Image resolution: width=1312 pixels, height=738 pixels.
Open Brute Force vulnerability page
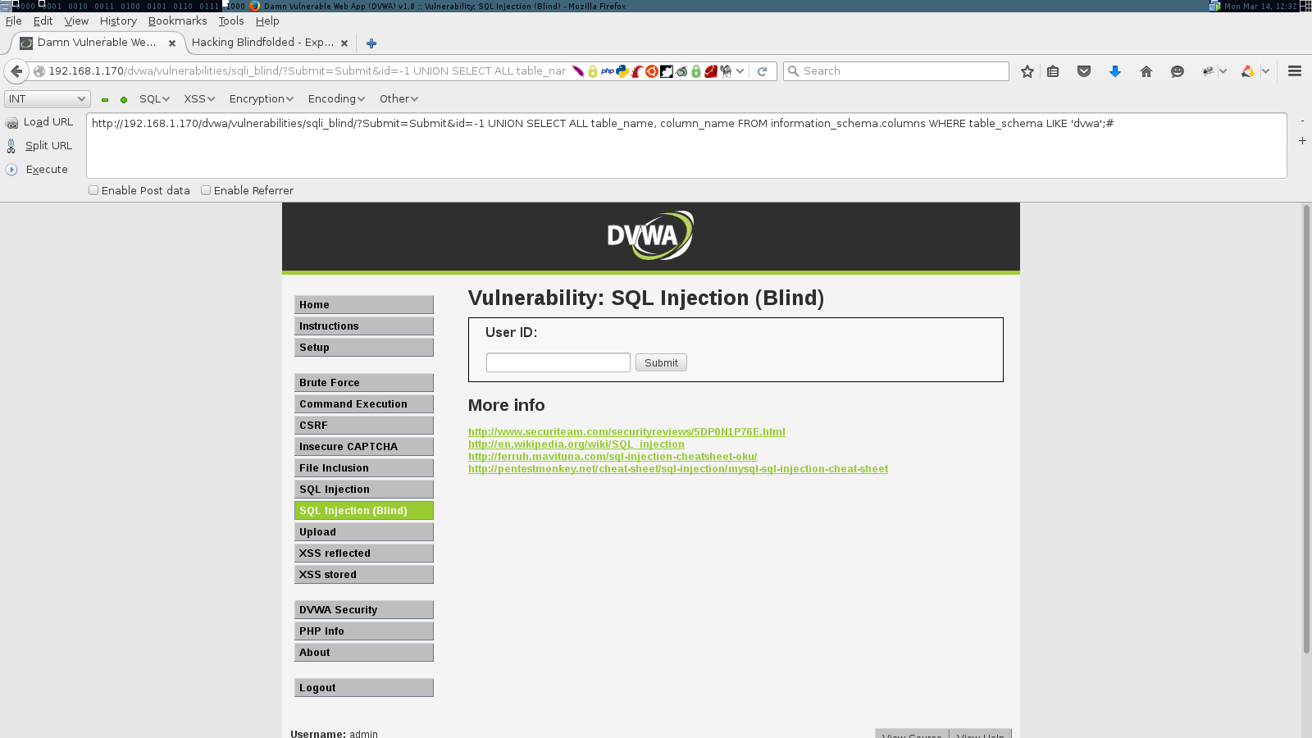tap(364, 383)
